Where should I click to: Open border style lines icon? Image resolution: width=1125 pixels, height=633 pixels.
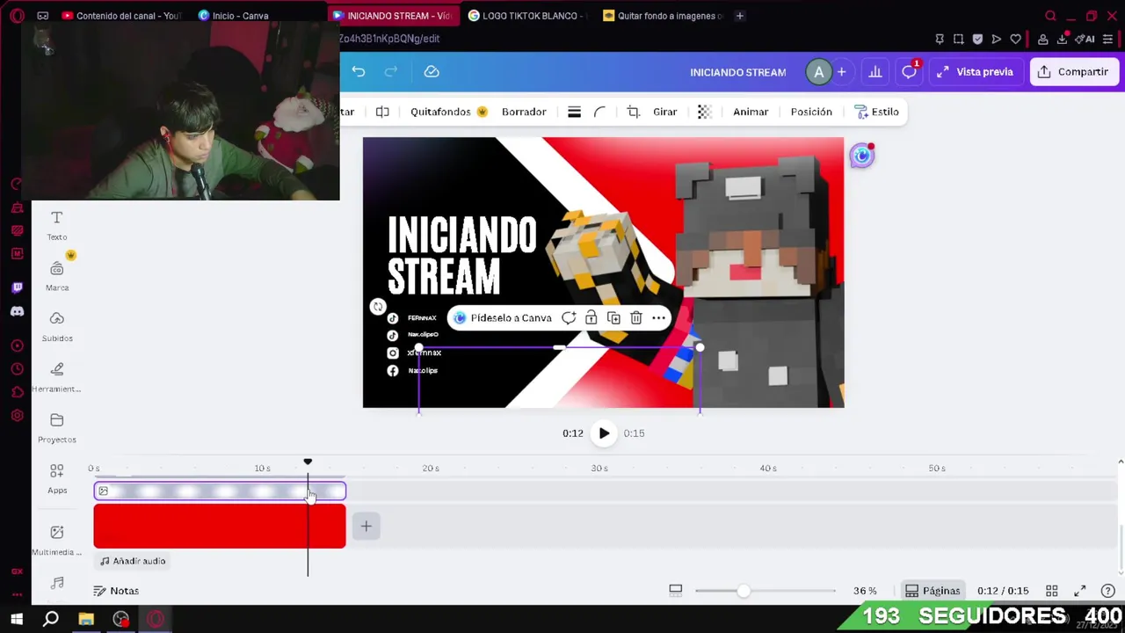coord(574,112)
